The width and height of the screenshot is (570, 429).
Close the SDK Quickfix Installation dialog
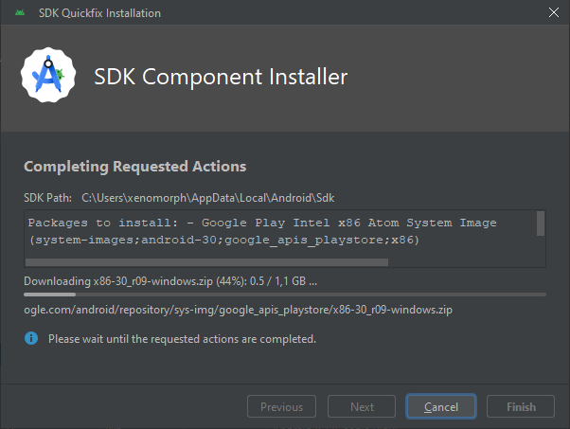click(554, 12)
